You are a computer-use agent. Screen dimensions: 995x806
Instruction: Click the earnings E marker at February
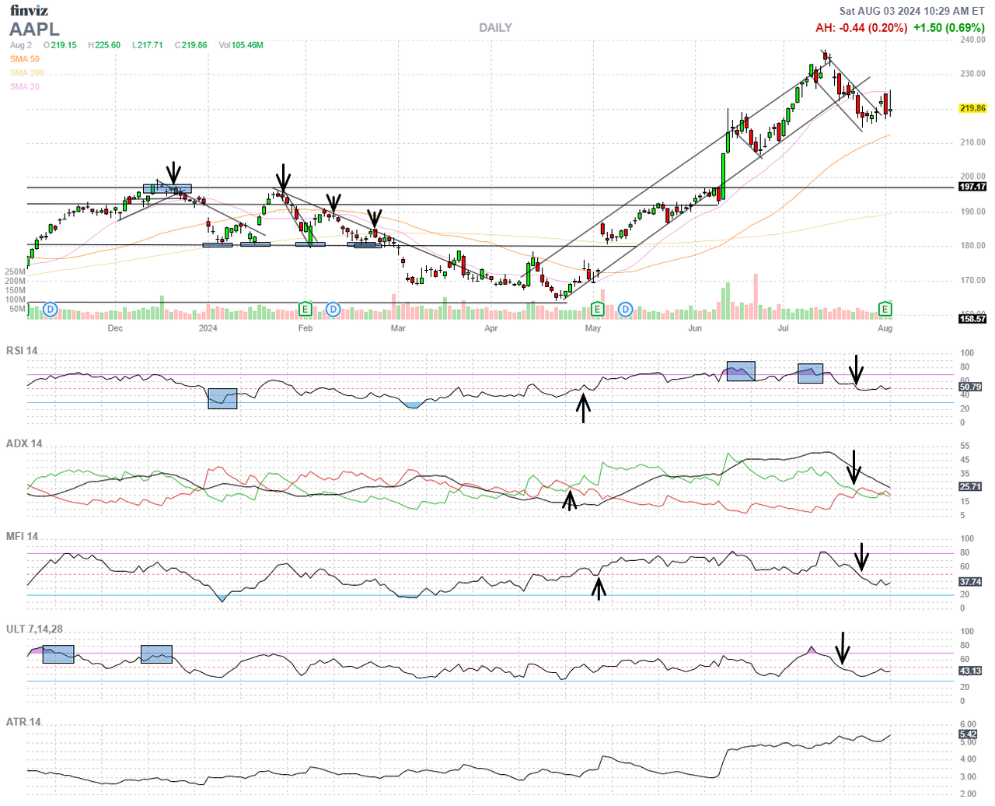305,310
